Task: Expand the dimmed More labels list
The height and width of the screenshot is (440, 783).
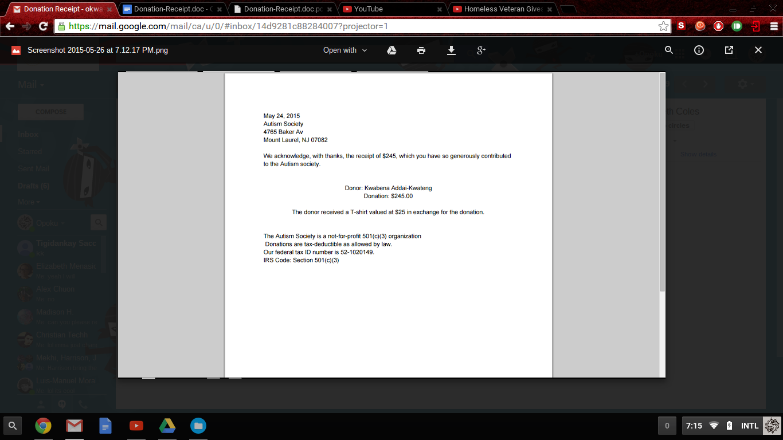Action: [29, 202]
